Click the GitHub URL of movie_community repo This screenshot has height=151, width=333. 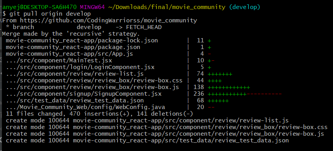pos(109,20)
